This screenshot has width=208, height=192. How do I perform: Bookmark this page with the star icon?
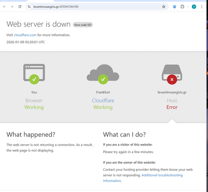click(x=163, y=7)
